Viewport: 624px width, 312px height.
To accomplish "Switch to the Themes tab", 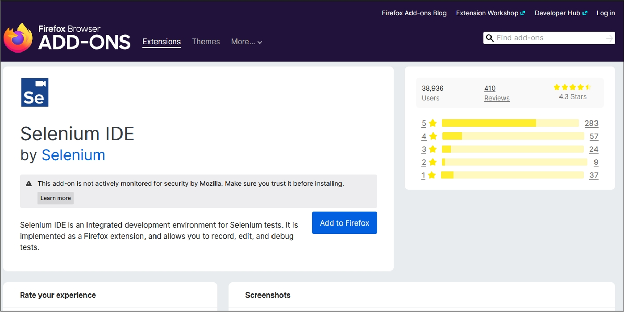I will pos(206,42).
